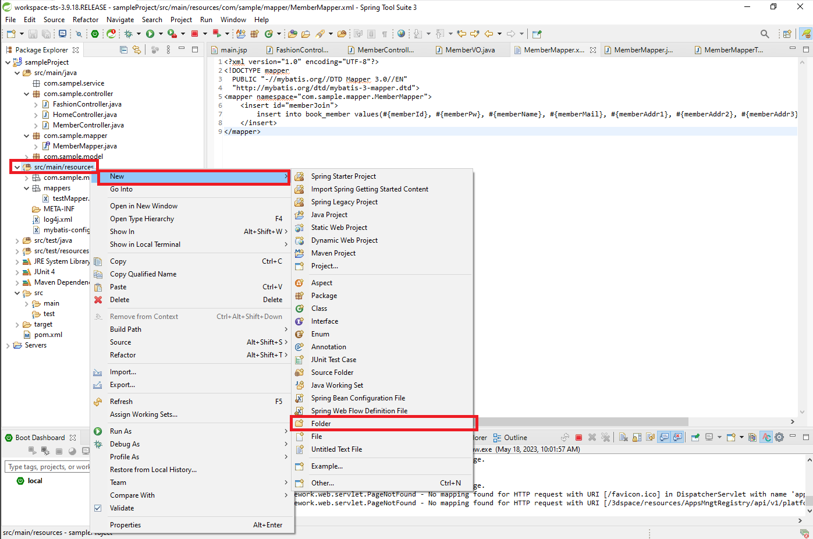This screenshot has width=813, height=539.
Task: Open Package Explorer View Menu dots
Action: click(x=168, y=49)
